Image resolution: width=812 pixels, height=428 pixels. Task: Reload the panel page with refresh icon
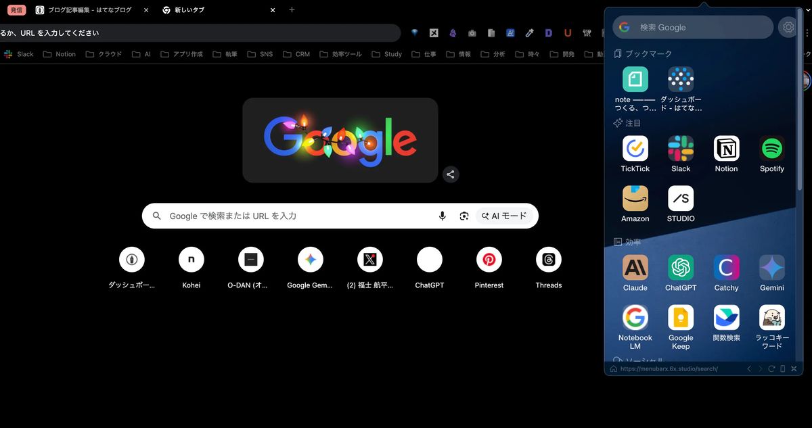[771, 369]
